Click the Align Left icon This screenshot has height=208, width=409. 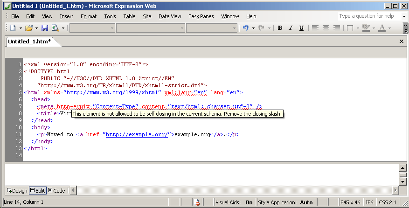tap(315, 28)
